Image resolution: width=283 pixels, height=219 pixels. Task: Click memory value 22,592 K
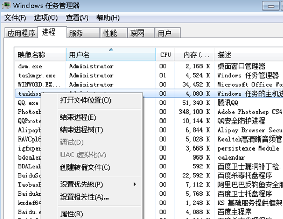point(196,175)
